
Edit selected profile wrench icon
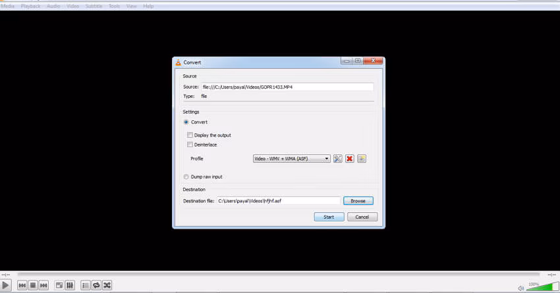pos(337,159)
